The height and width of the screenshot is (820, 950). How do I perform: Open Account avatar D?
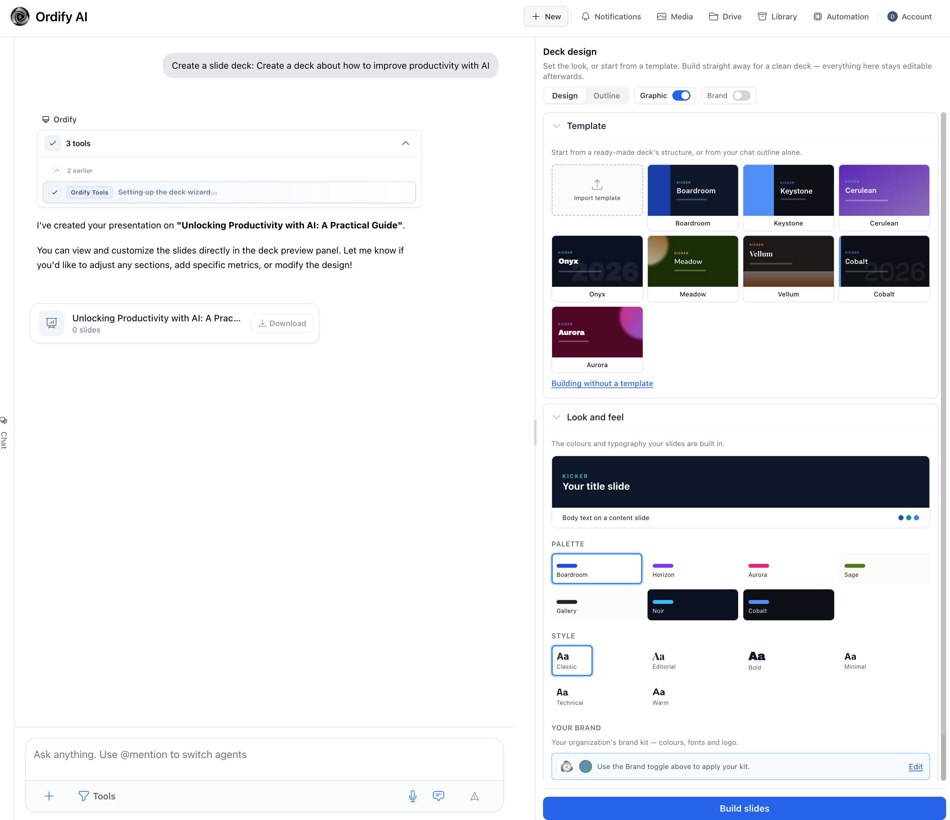click(x=892, y=17)
